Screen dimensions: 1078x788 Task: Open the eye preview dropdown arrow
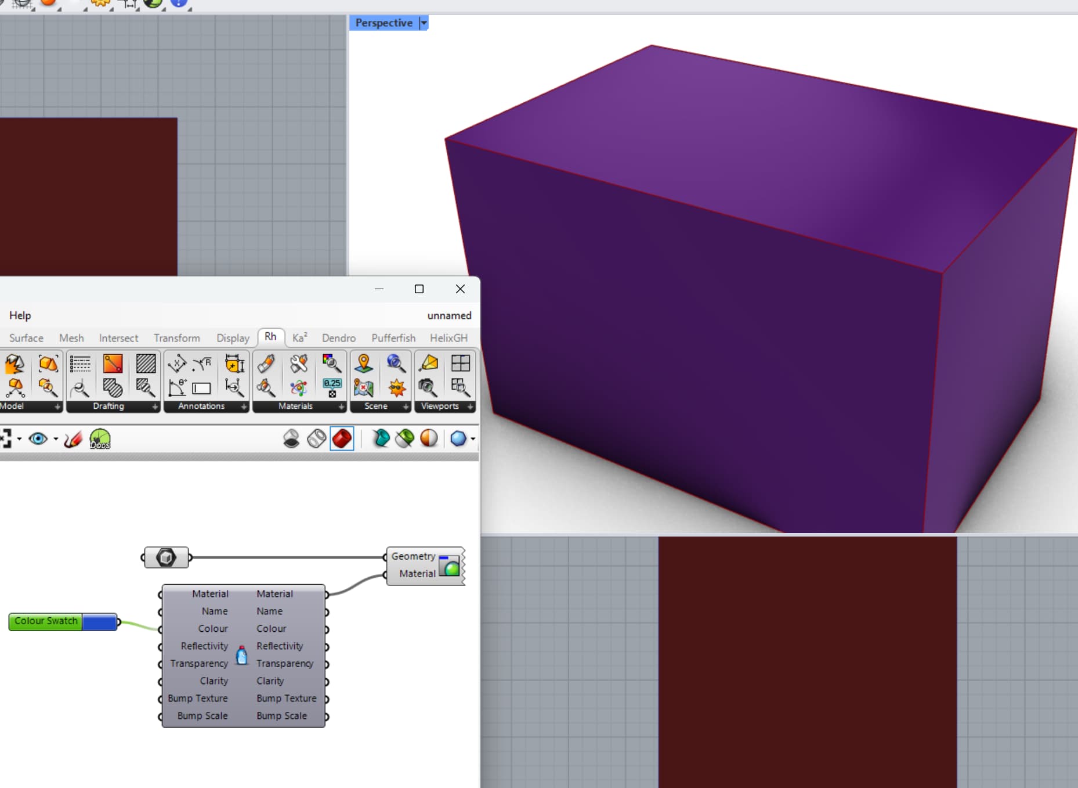coord(56,439)
